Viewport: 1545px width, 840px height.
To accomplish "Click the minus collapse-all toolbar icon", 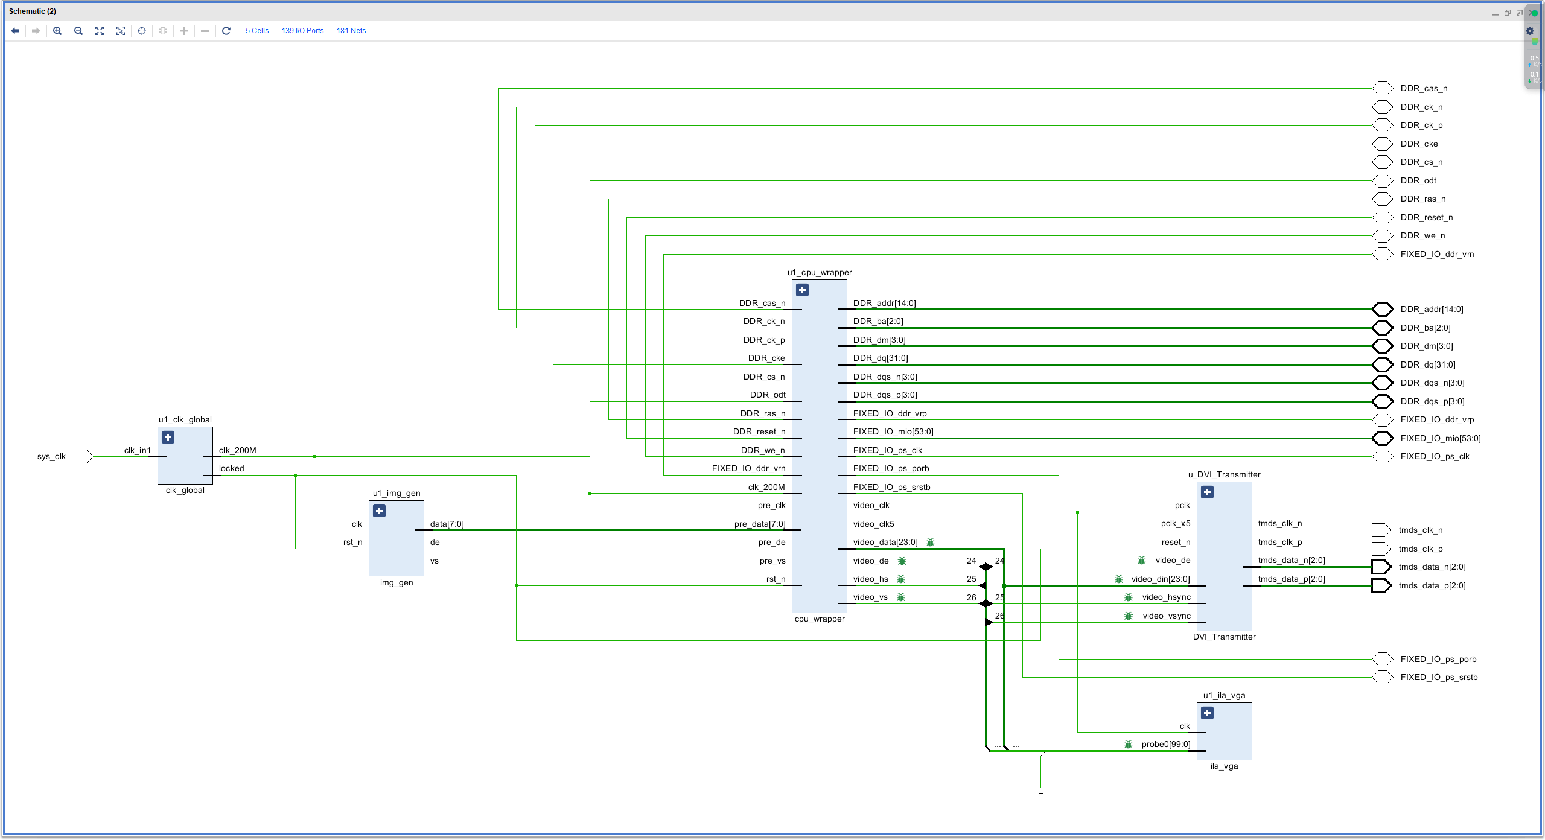I will (x=205, y=31).
